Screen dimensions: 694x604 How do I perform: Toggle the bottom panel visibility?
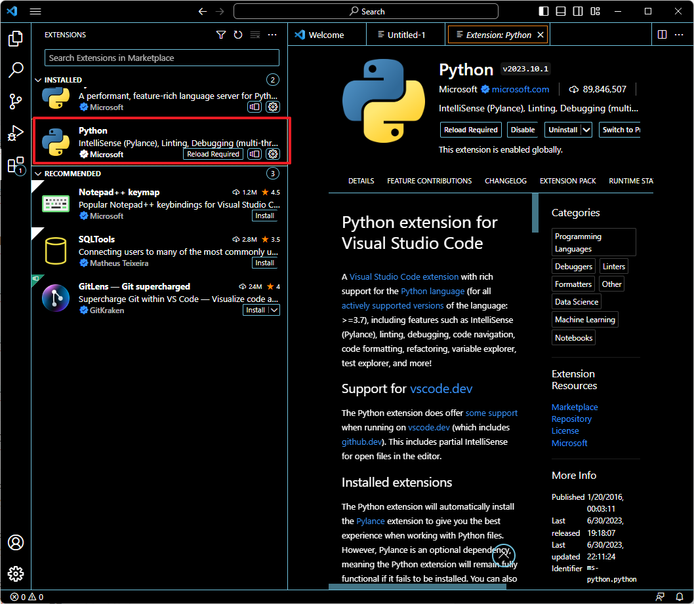pos(561,12)
